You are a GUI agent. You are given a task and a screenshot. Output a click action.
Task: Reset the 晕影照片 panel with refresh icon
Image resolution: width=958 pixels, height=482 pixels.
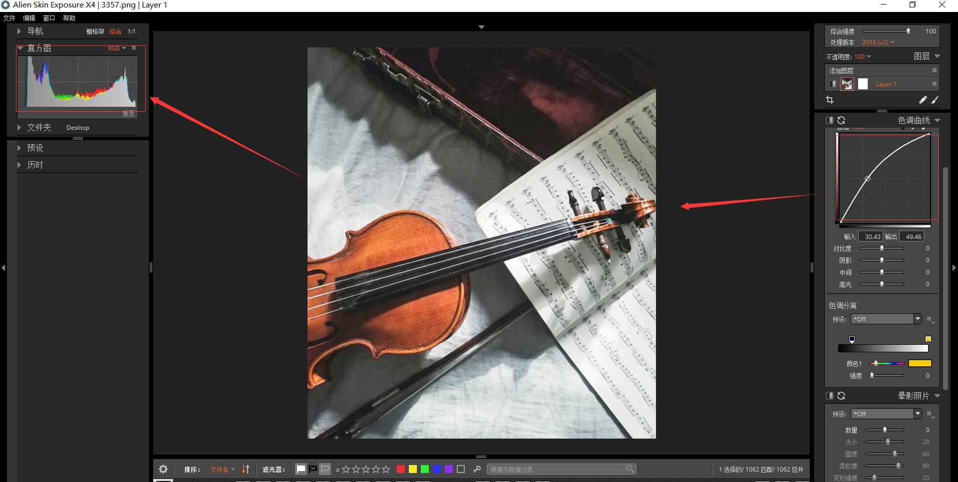[x=841, y=396]
